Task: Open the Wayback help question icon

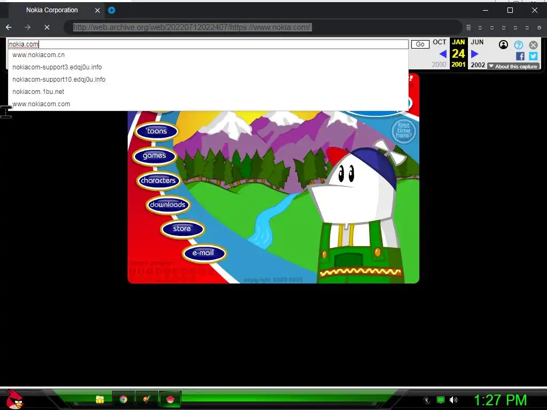Action: pyautogui.click(x=518, y=45)
